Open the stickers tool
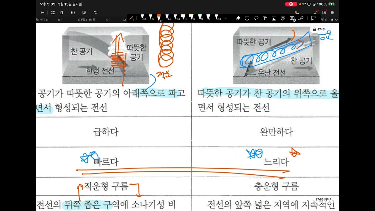The width and height of the screenshot is (375, 211). (283, 18)
